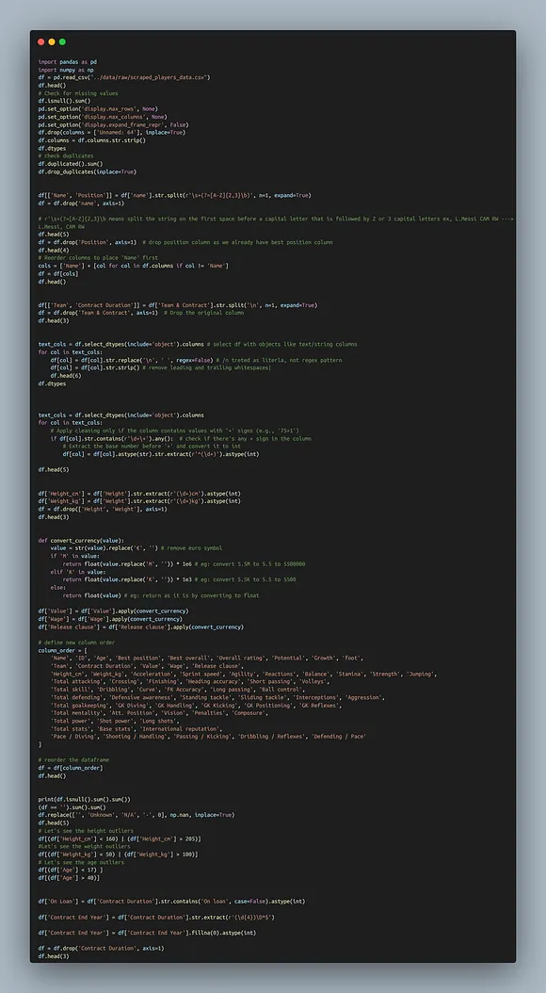Click the line 'def convert_currency(value):'
The width and height of the screenshot is (546, 993).
click(x=81, y=540)
